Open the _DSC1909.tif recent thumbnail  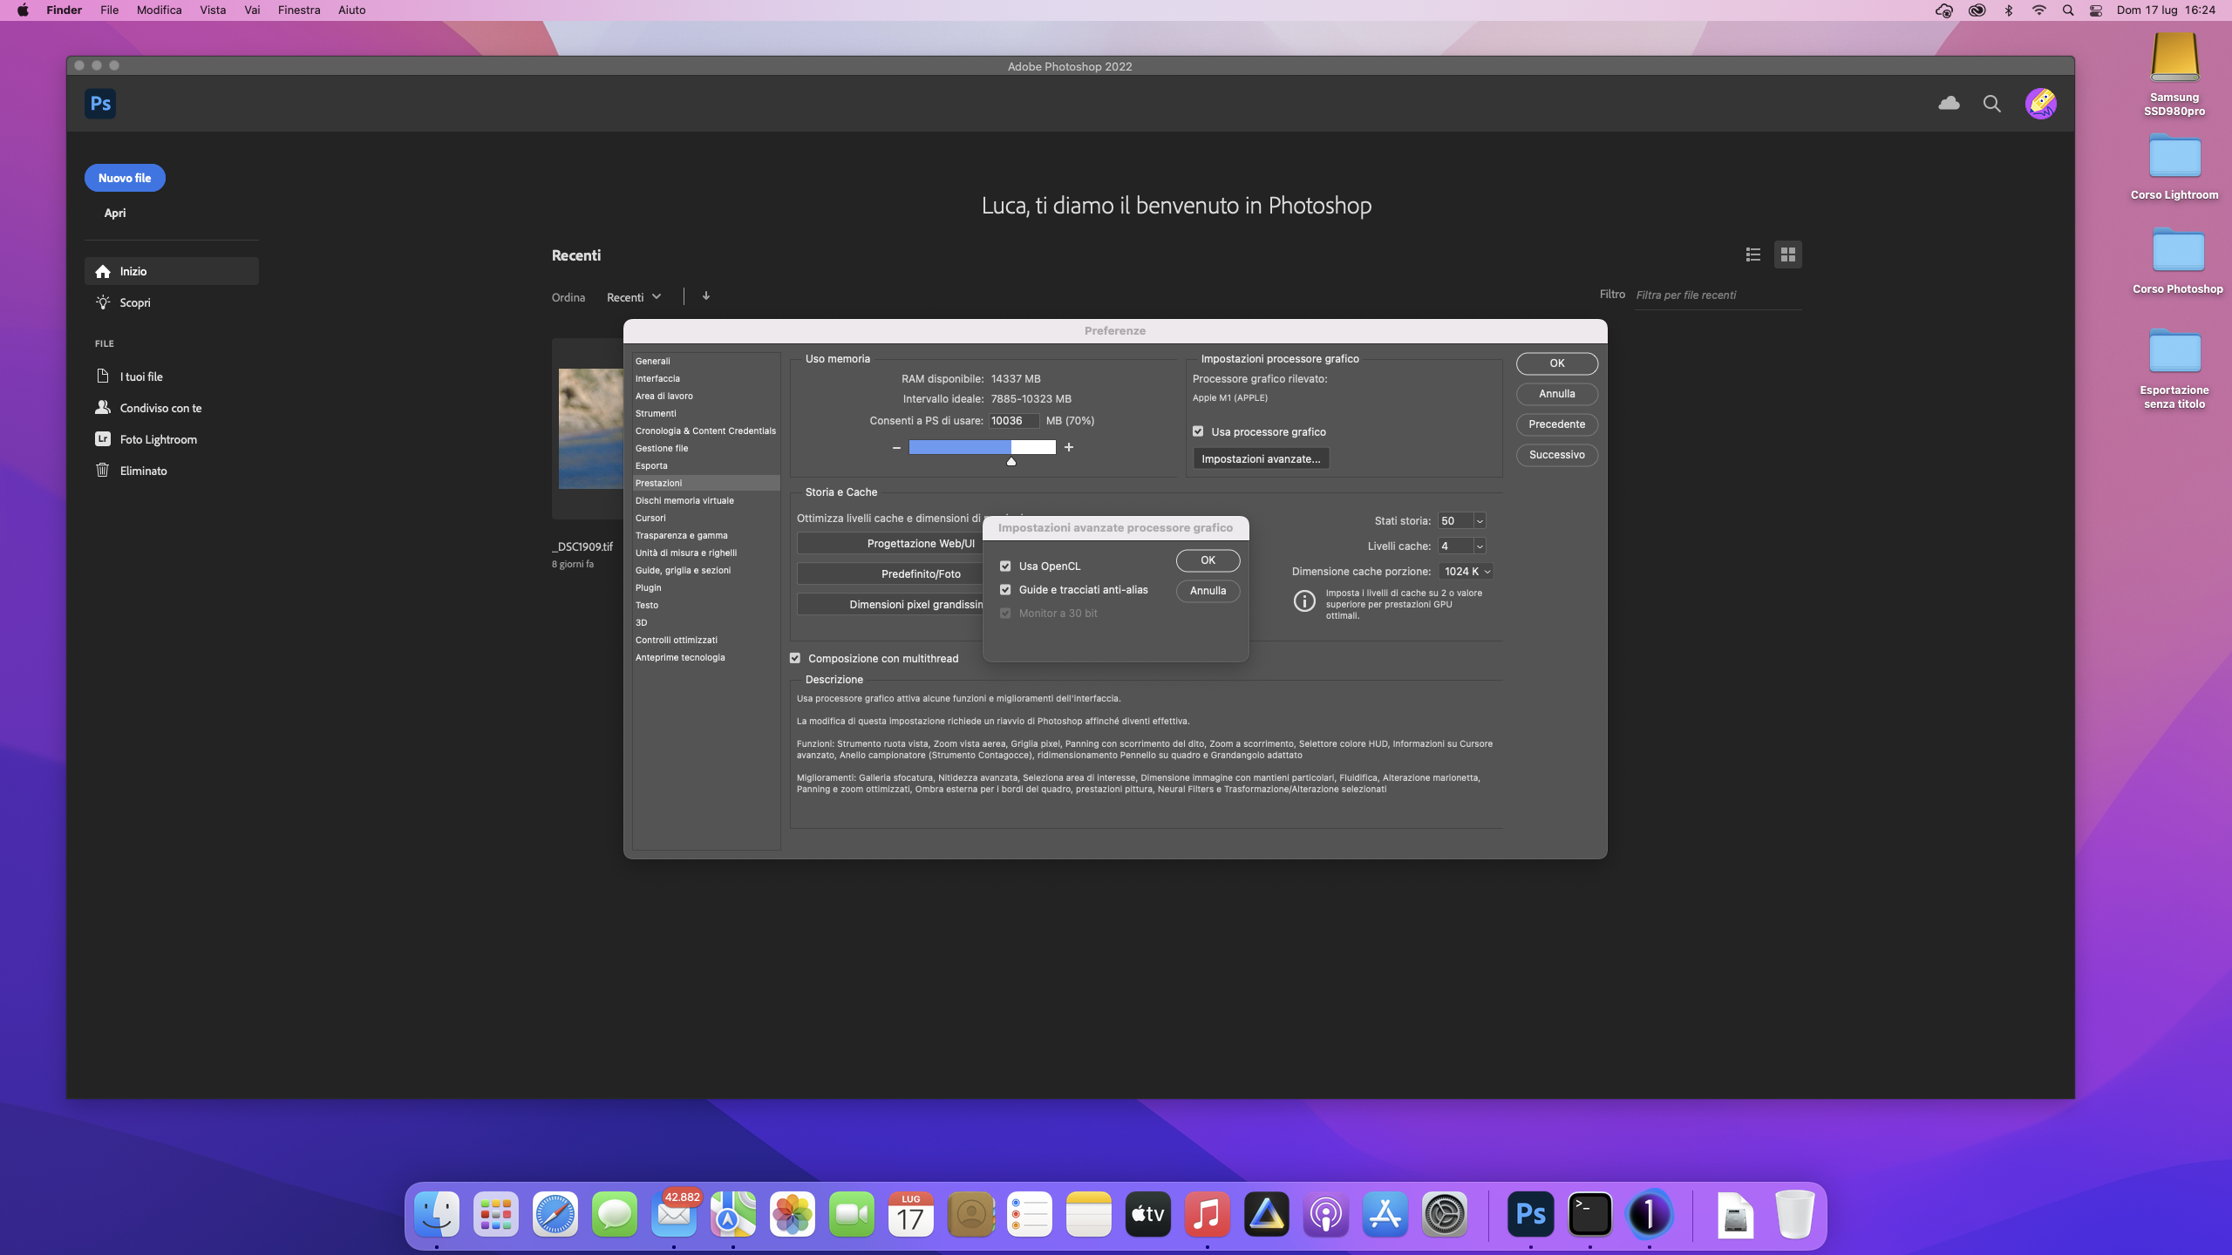[591, 428]
